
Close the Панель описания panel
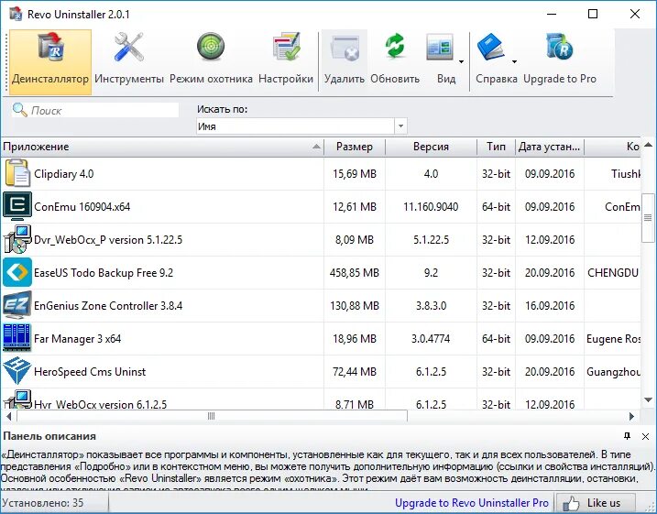pyautogui.click(x=645, y=436)
